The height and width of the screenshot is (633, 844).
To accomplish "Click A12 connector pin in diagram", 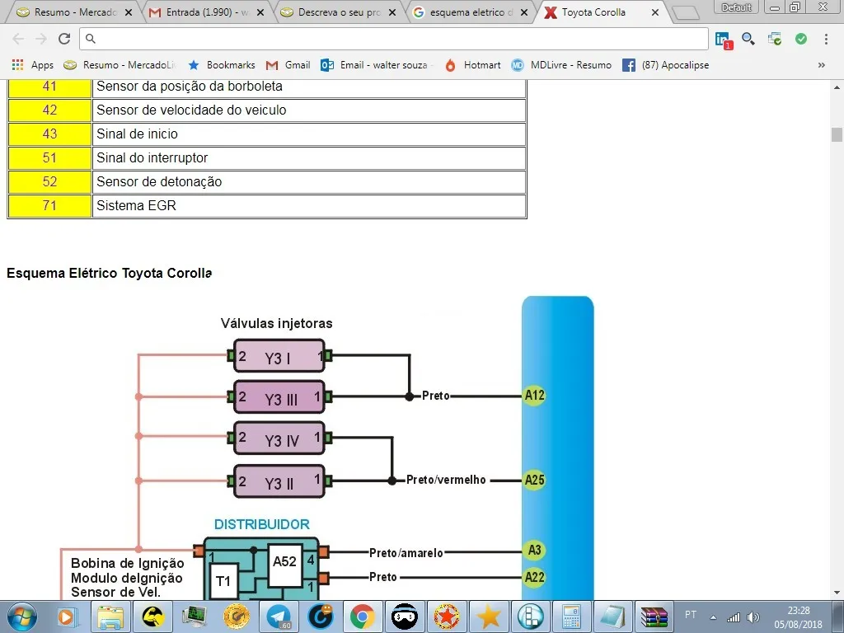I will coord(534,396).
